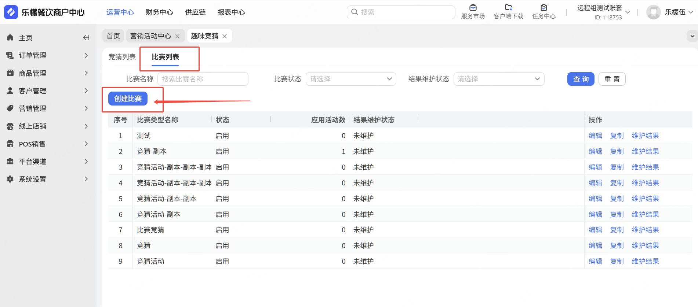Open the 比赛状态 dropdown
The height and width of the screenshot is (307, 698).
(x=351, y=79)
